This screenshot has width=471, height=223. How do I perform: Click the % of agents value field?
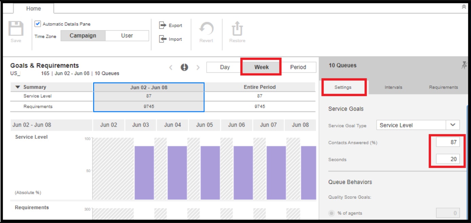pos(448,213)
